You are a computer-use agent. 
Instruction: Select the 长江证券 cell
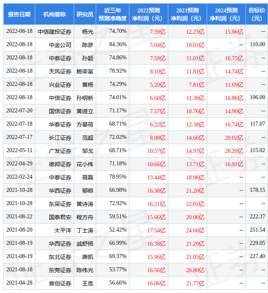click(54, 138)
